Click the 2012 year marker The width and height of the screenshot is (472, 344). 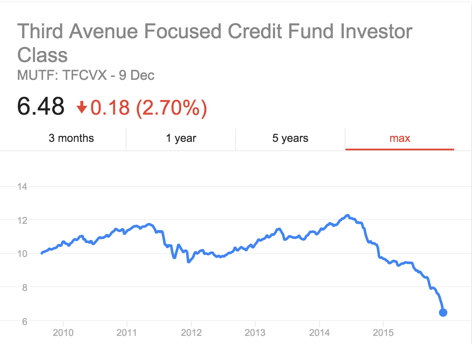[x=191, y=332]
